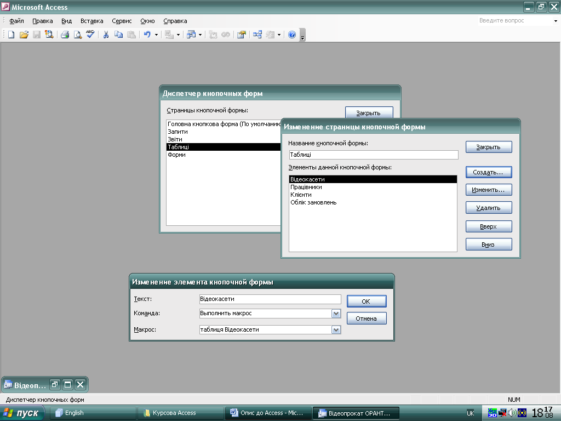Open the Properties toolbar icon
Image resolution: width=561 pixels, height=421 pixels.
[242, 35]
